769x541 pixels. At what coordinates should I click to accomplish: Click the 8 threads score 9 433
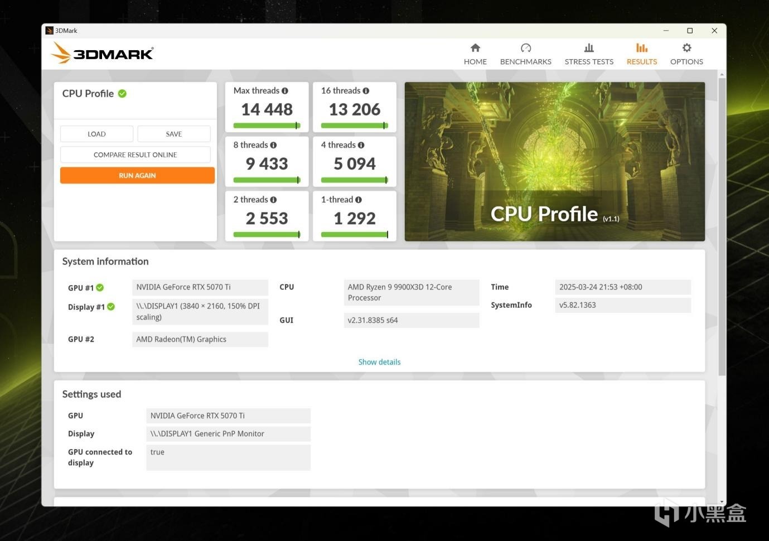[x=267, y=164]
